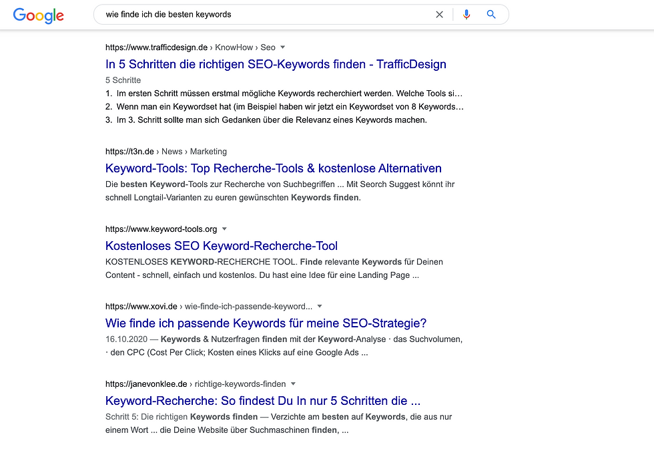Screen dimensions: 654x459
Task: Open dropdown arrow next to xovi.de URL
Action: coord(320,306)
